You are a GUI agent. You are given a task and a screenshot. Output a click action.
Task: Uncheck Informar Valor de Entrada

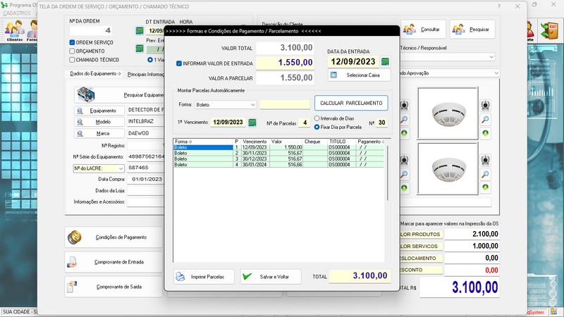[x=179, y=63]
